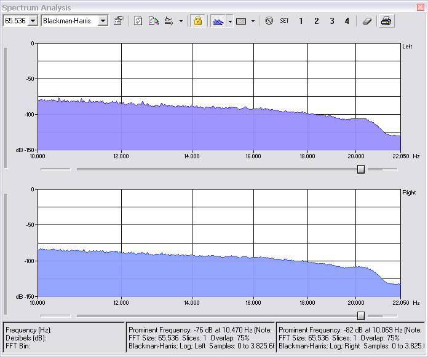Expand the arrow next to monitoring icon
The width and height of the screenshot is (428, 357).
tap(181, 21)
